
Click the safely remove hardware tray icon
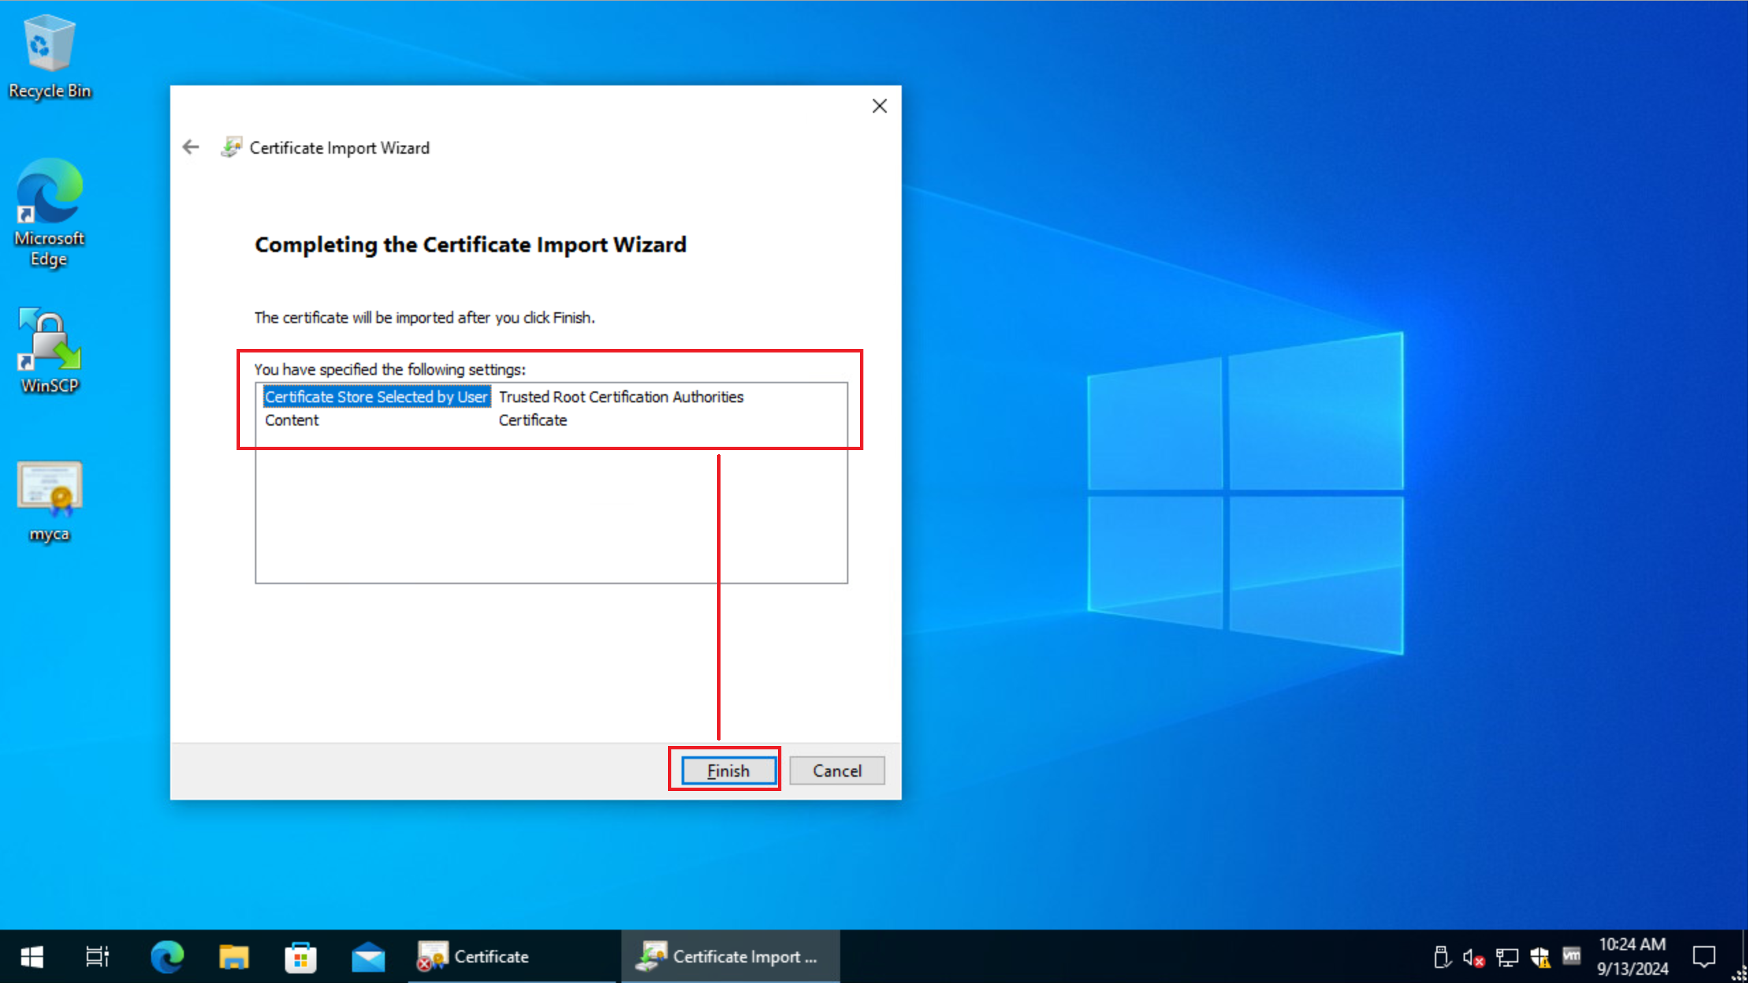[x=1441, y=957]
